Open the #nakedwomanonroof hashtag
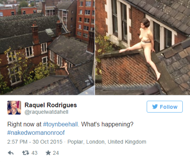Image resolution: width=190 pixels, height=162 pixels. tap(36, 133)
